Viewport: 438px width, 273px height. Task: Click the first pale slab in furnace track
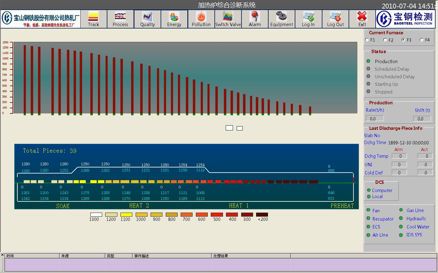pos(27,182)
